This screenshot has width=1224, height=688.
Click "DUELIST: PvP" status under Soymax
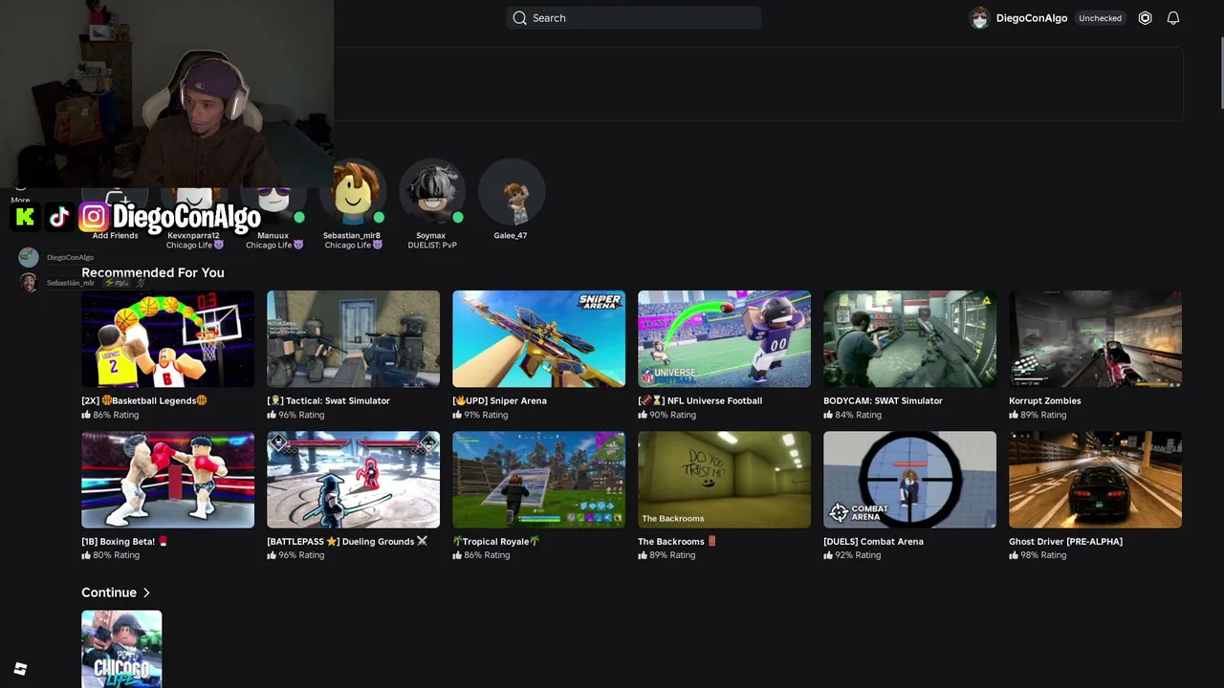pyautogui.click(x=432, y=246)
